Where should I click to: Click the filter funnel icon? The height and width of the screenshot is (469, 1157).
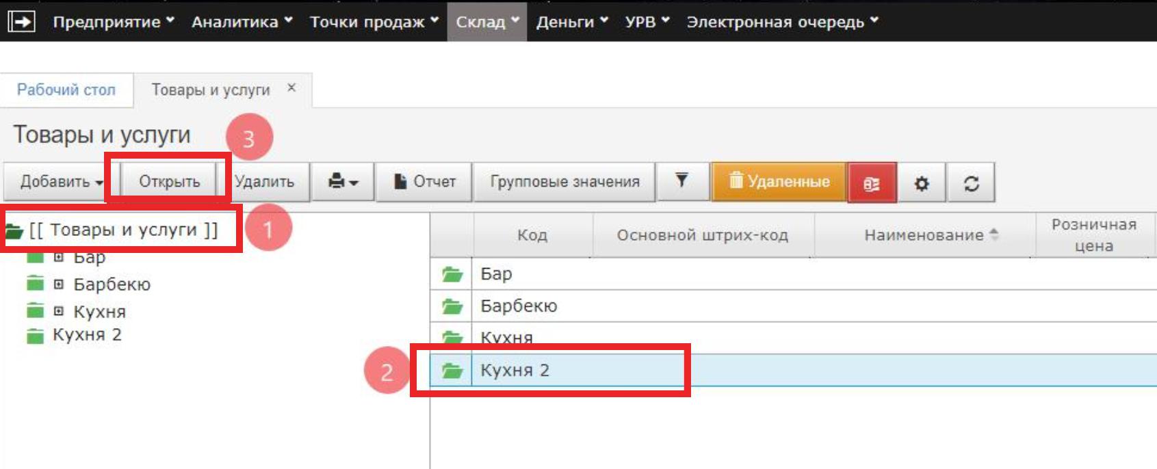pyautogui.click(x=681, y=181)
